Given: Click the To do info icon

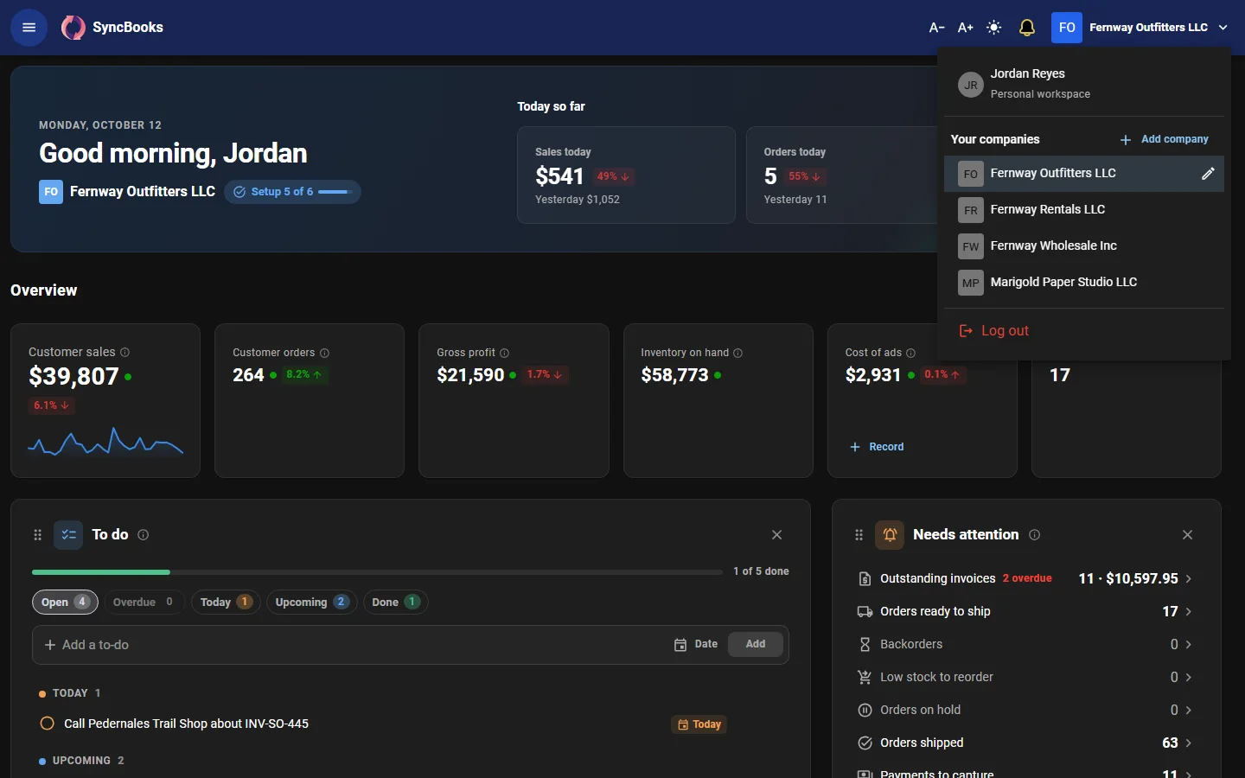Looking at the screenshot, I should tap(144, 535).
